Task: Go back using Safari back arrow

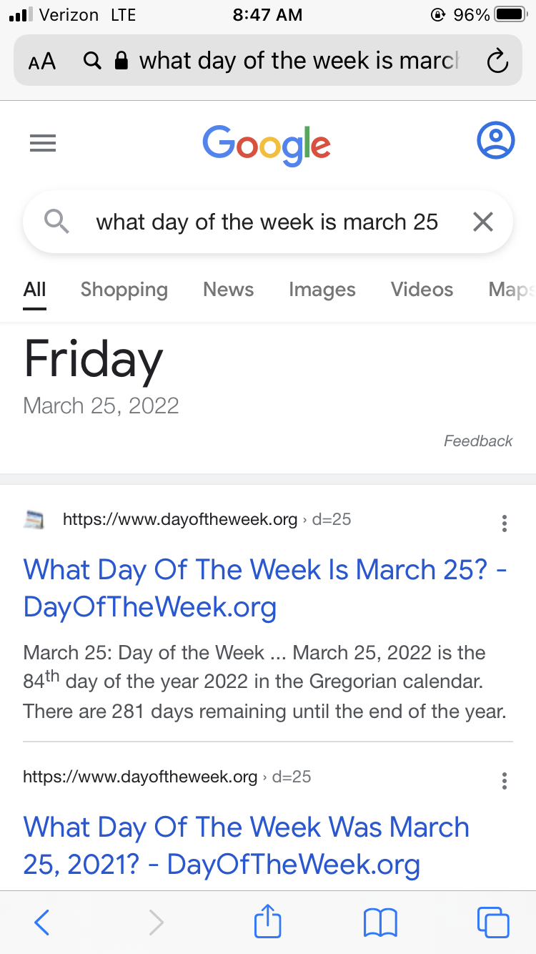Action: coord(41,923)
